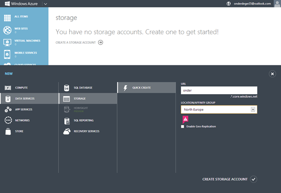The width and height of the screenshot is (281, 193).
Task: Click the URL input field
Action: (x=219, y=90)
